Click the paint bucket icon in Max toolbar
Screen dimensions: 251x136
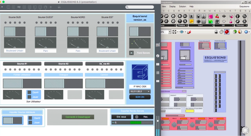click(x=59, y=7)
